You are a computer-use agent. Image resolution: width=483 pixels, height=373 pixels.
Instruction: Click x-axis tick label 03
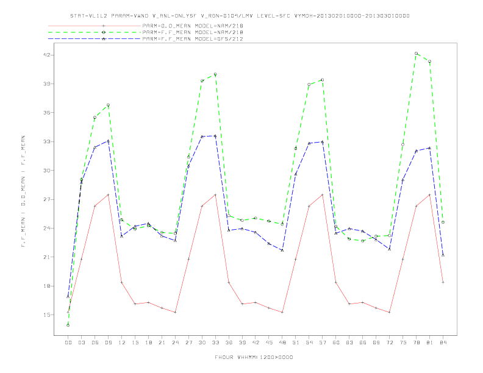click(81, 343)
